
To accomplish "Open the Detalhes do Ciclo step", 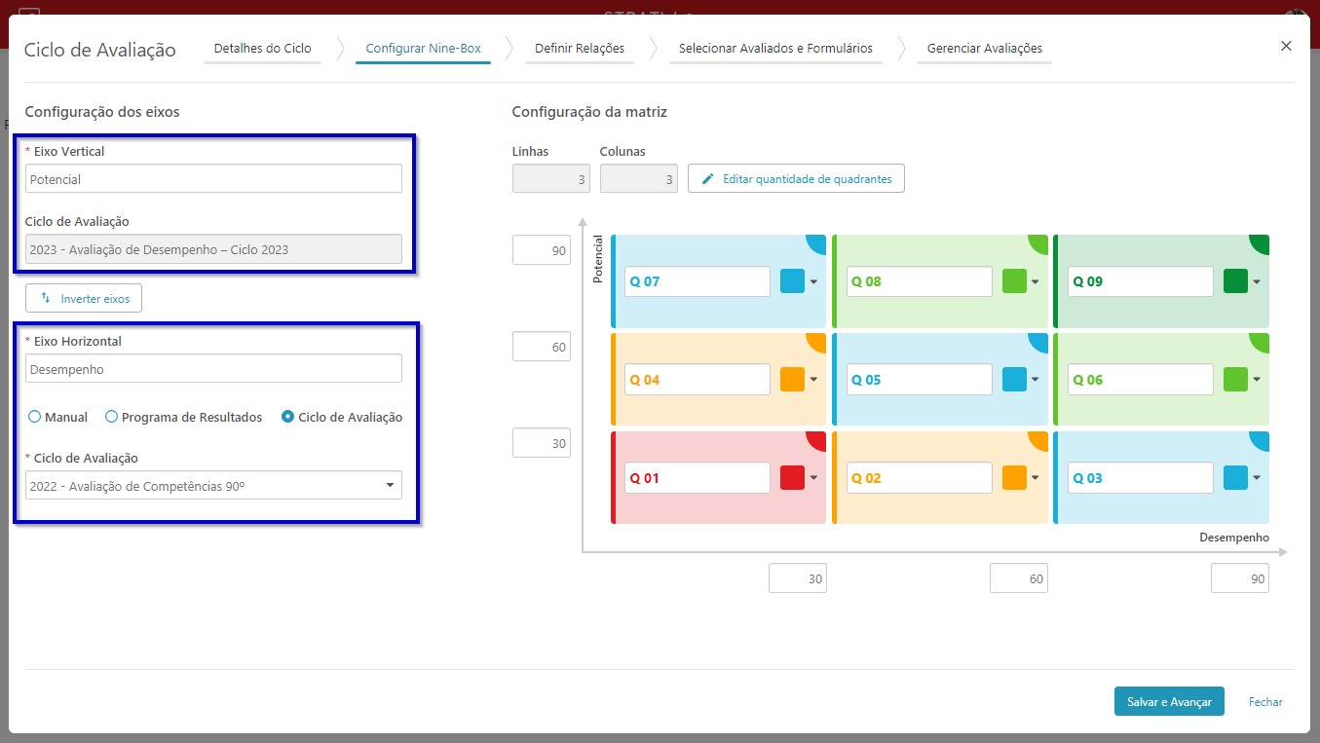I will point(263,49).
